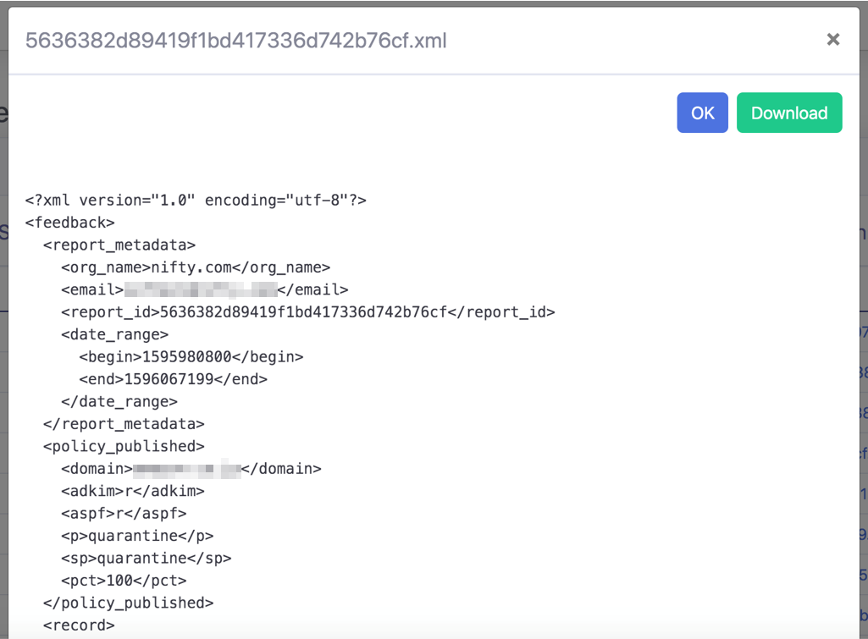Close the XML report dialog with X
The width and height of the screenshot is (868, 639).
tap(832, 39)
